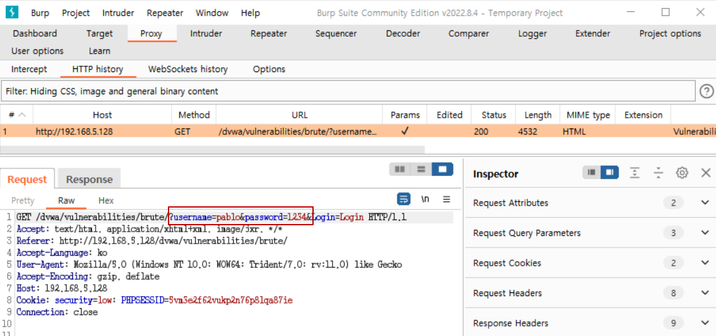The height and width of the screenshot is (336, 716).
Task: Open the Extender tab
Action: pyautogui.click(x=592, y=34)
